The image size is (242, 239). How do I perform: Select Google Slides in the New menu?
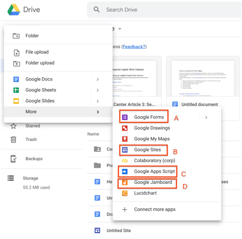[58, 101]
